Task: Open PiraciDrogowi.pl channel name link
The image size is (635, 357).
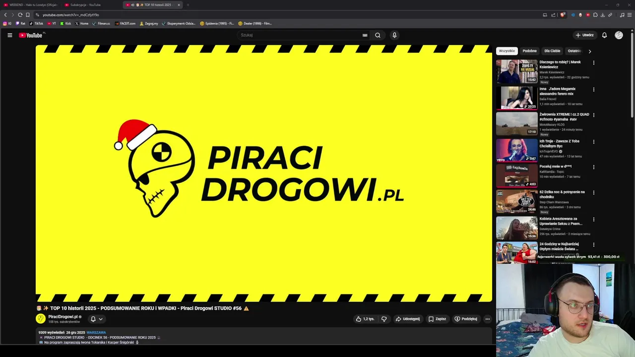Action: tap(63, 317)
